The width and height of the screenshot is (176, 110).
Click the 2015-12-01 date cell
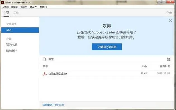(x=163, y=74)
